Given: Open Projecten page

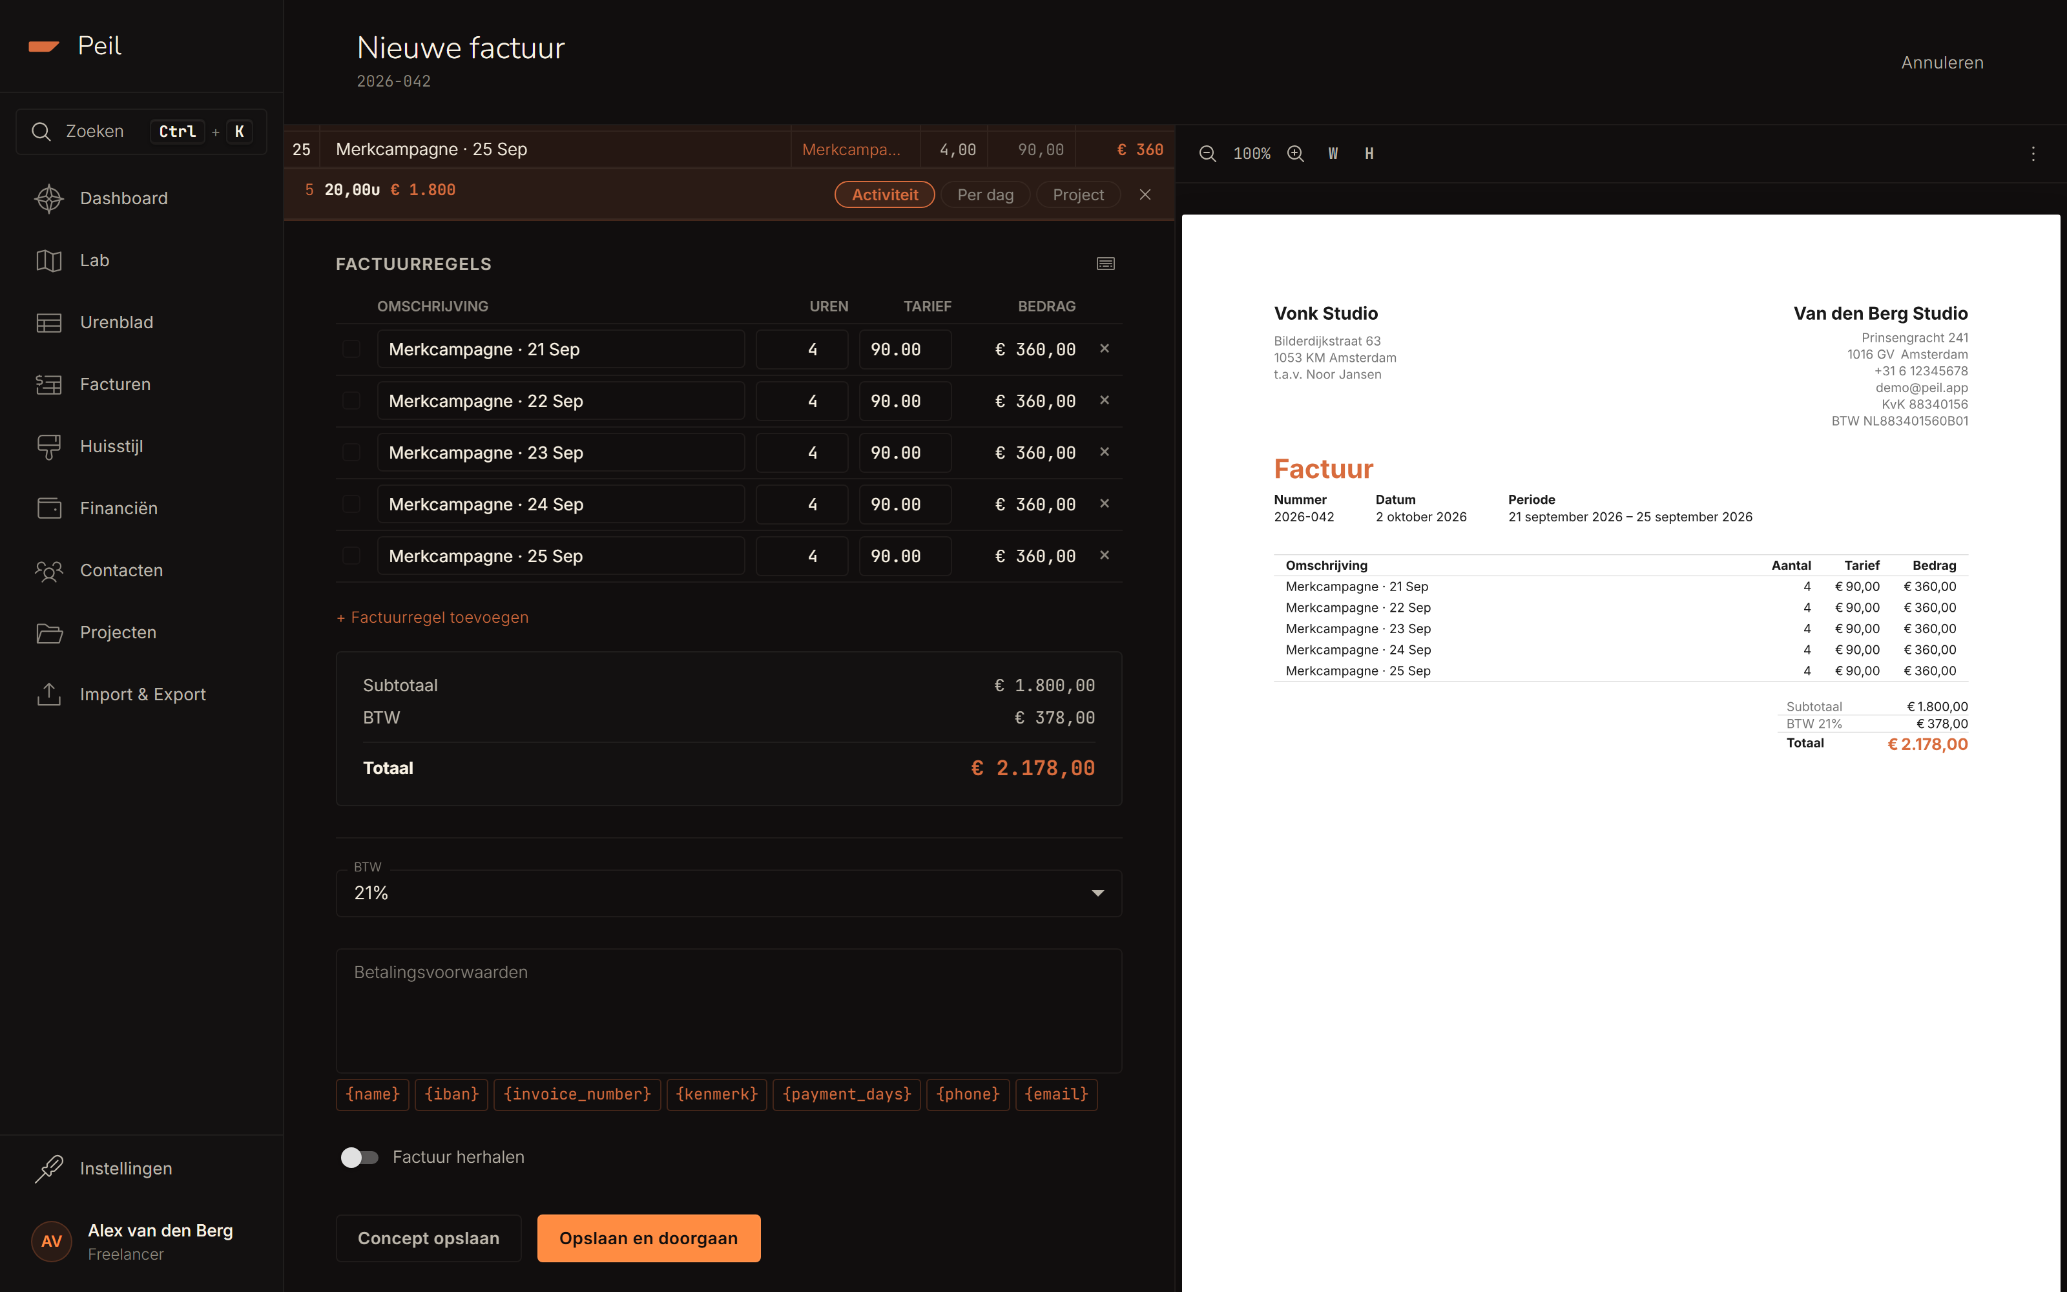Looking at the screenshot, I should point(142,632).
